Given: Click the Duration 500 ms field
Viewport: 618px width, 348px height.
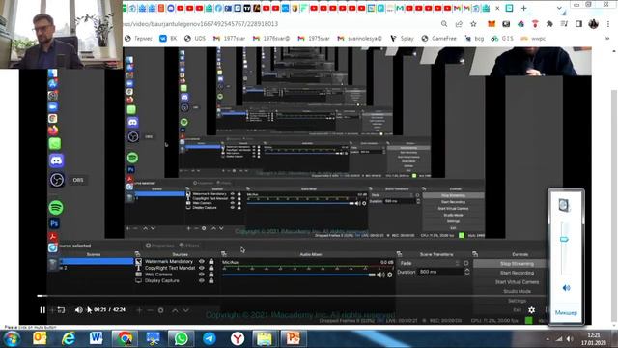Looking at the screenshot, I should point(440,272).
